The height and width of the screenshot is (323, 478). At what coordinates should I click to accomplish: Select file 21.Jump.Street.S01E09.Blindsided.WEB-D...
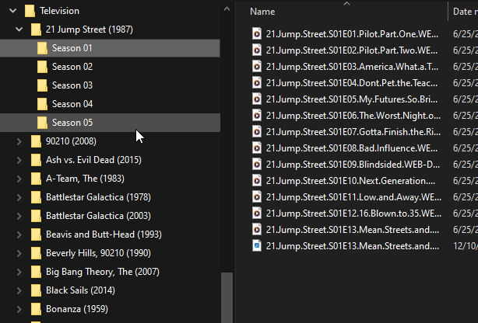point(353,165)
